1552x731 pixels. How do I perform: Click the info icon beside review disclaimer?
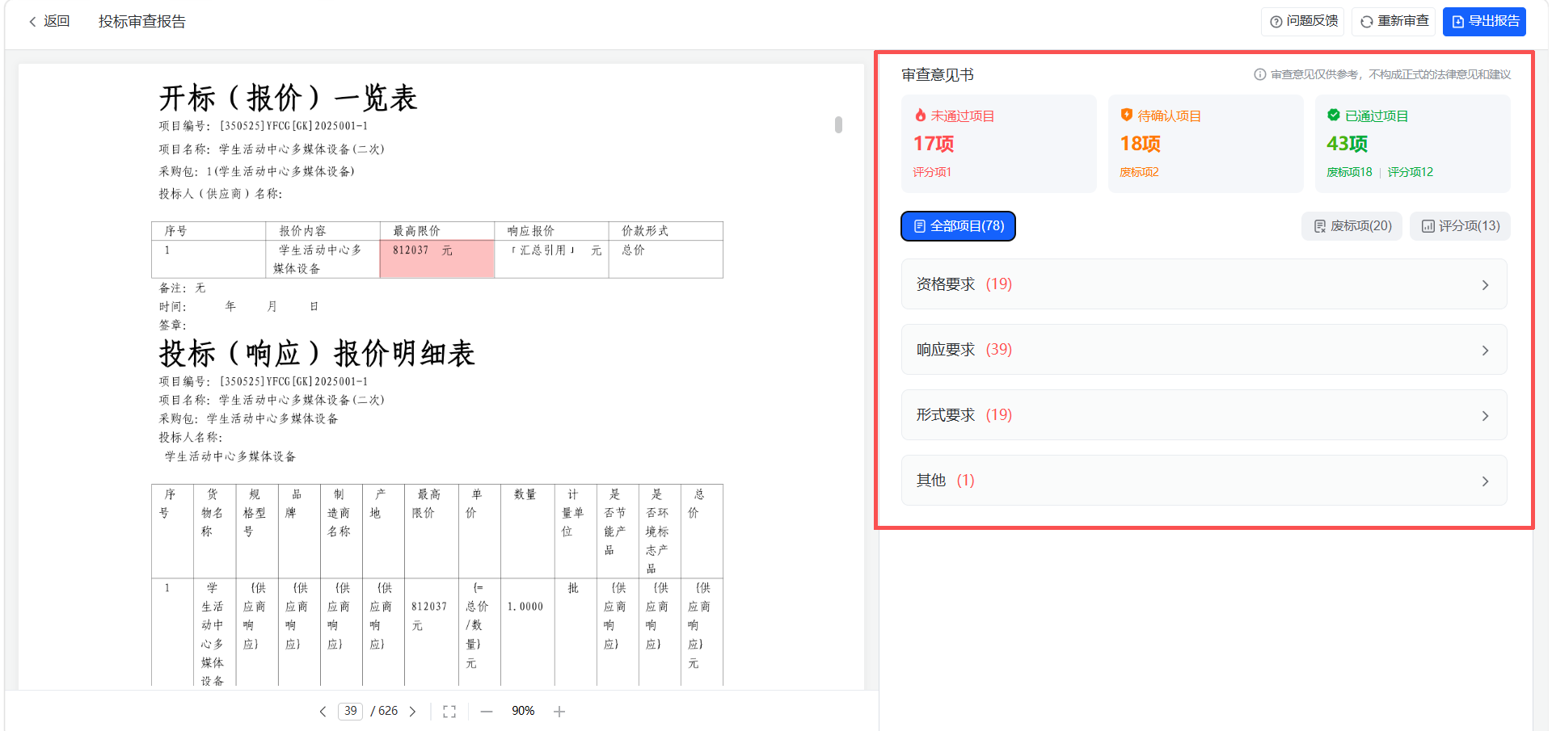pyautogui.click(x=1259, y=74)
